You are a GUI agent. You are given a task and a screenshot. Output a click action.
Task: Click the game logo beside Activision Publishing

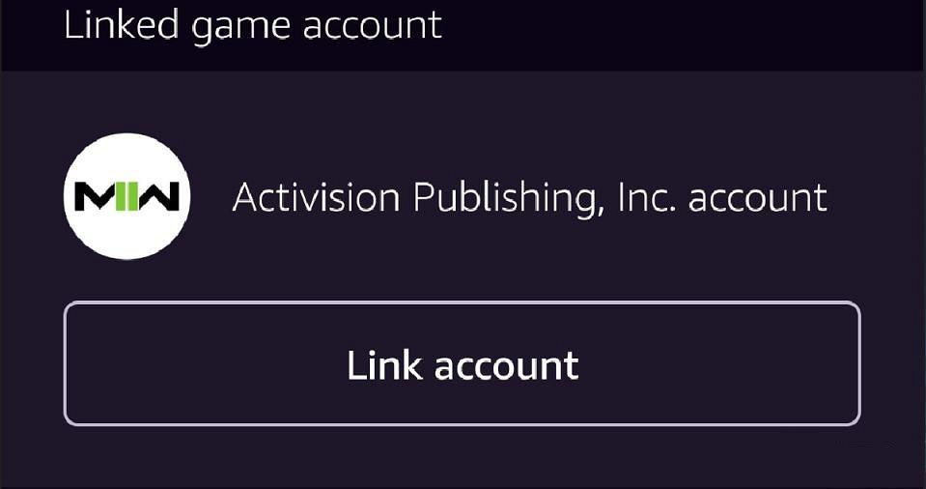(126, 197)
